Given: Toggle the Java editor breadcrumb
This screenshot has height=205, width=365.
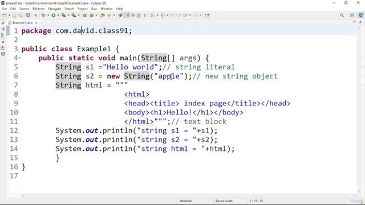Looking at the screenshot, I should coord(120,15).
